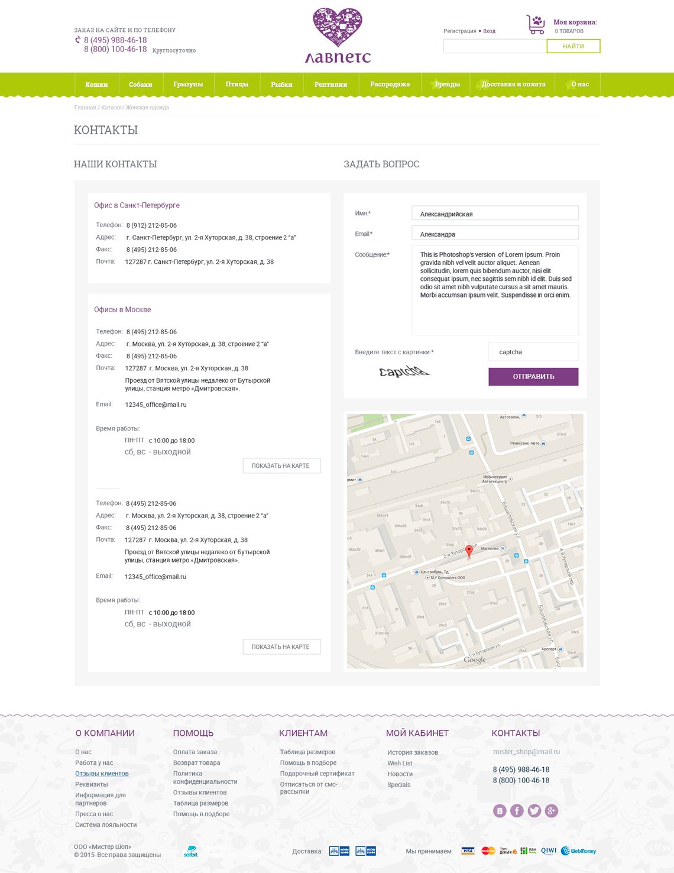Viewport: 674px width, 873px height.
Task: Click Каталог in the breadcrumbs
Action: [x=112, y=108]
